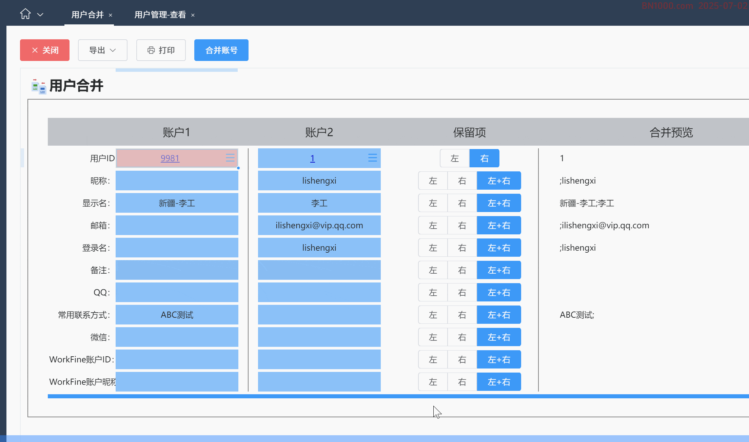
Task: Open the home icon in top bar
Action: 25,14
